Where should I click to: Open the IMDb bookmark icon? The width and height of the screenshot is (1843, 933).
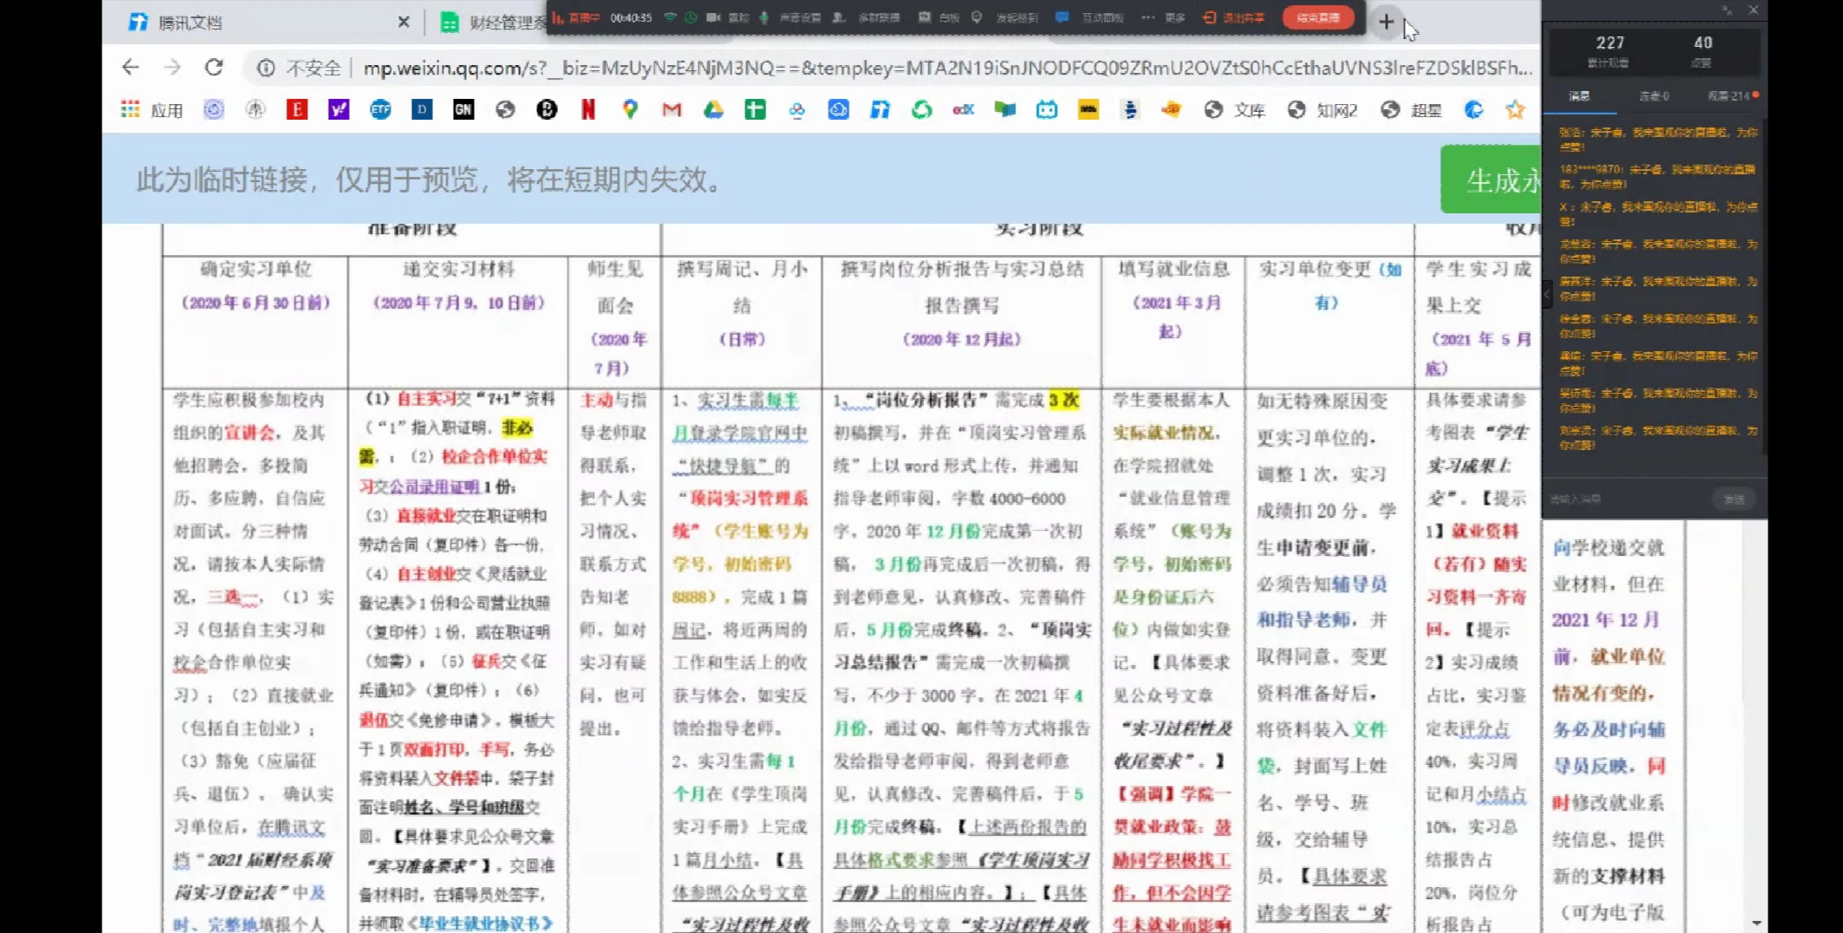point(1088,109)
